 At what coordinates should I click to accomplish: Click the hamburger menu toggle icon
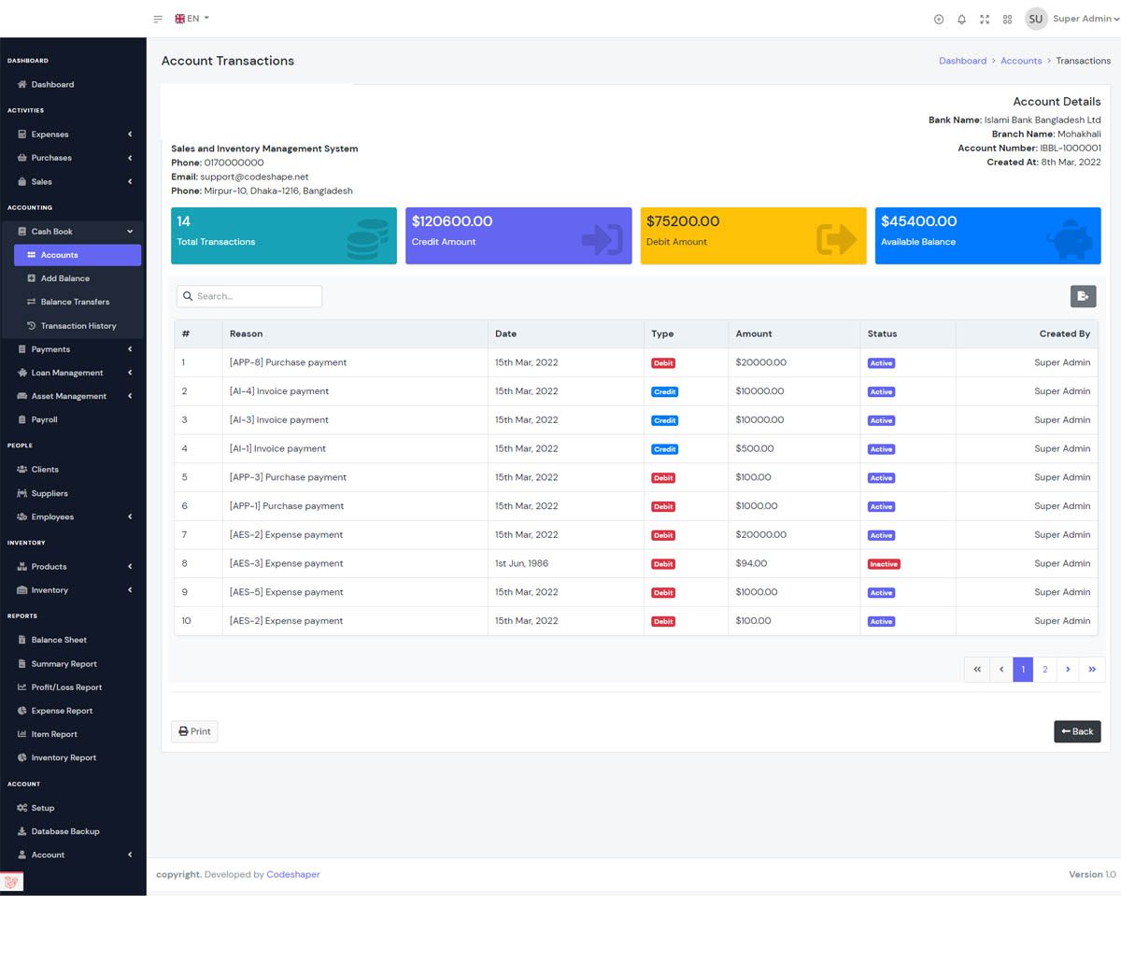158,19
